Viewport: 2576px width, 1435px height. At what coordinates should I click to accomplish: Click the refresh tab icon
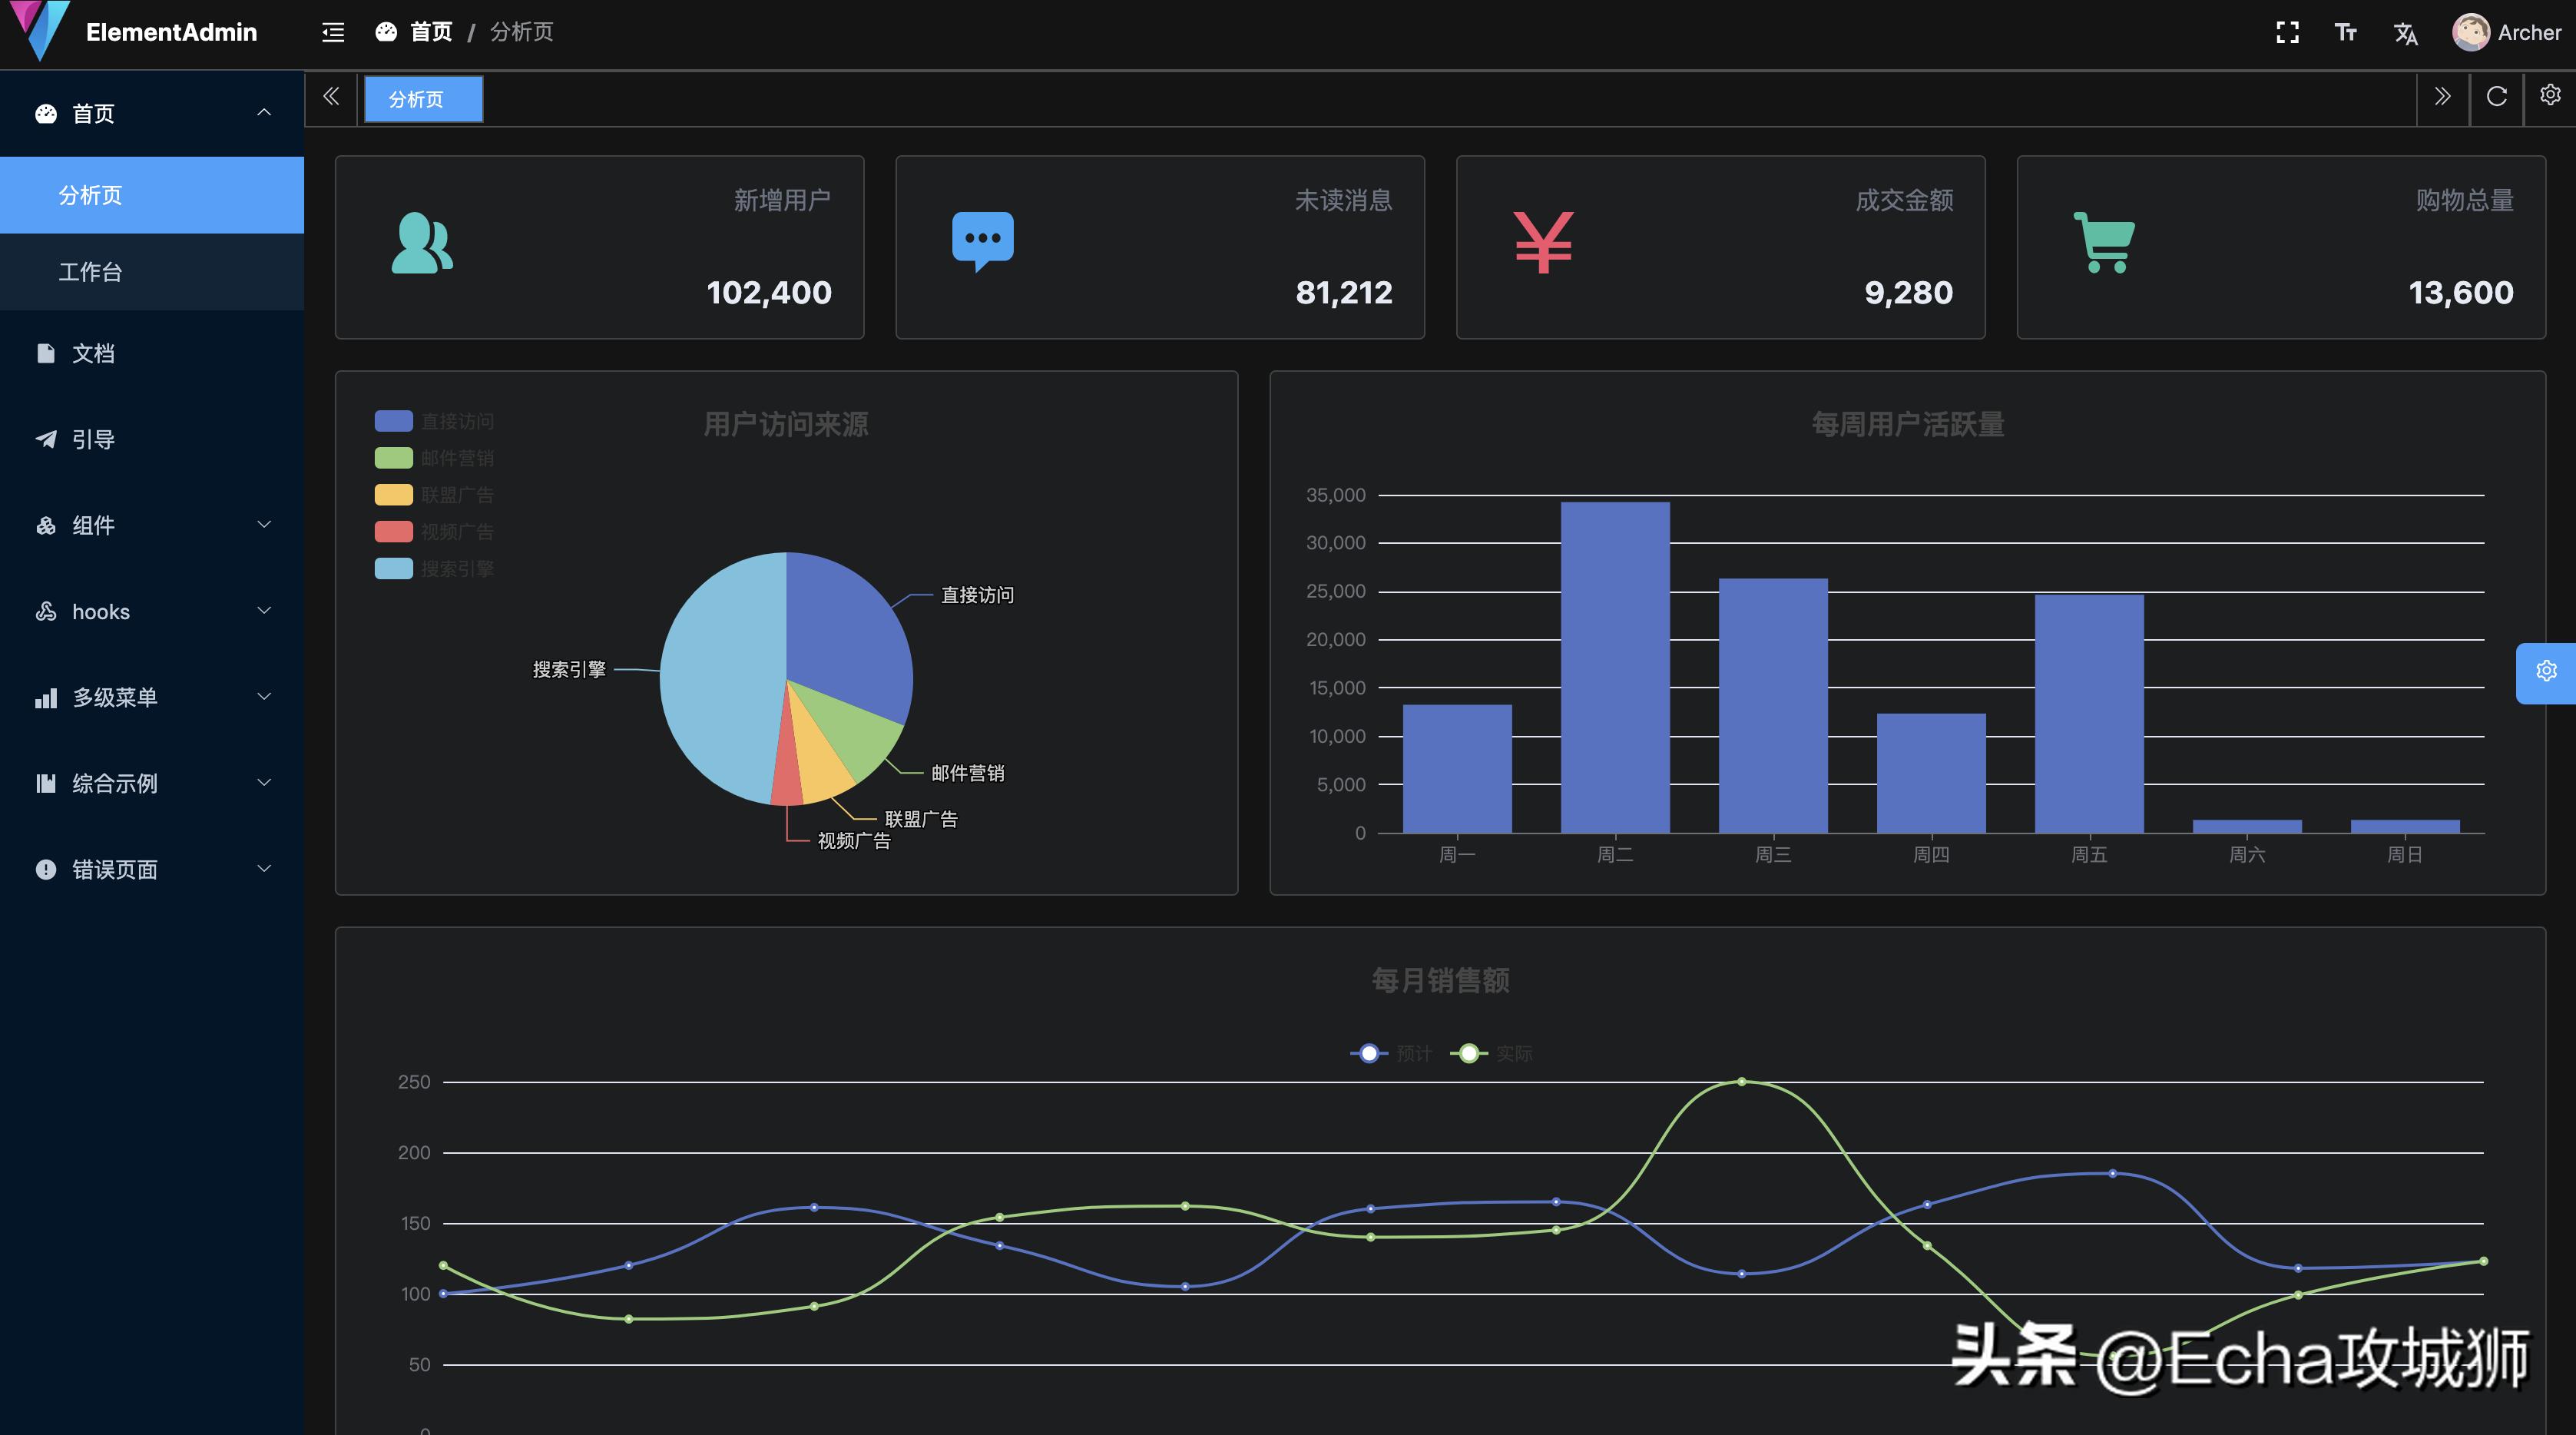[x=2497, y=97]
